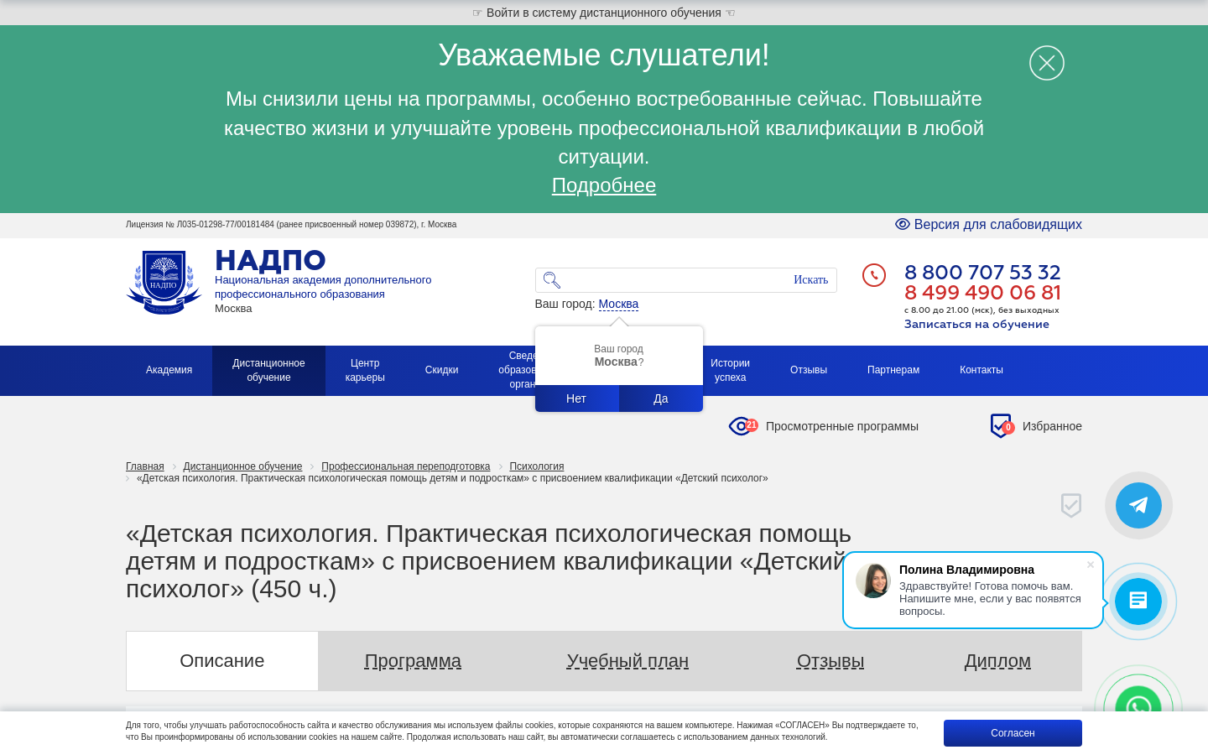Open Дистанционное обучение menu item
Screen dimensions: 1208x755
(x=268, y=370)
